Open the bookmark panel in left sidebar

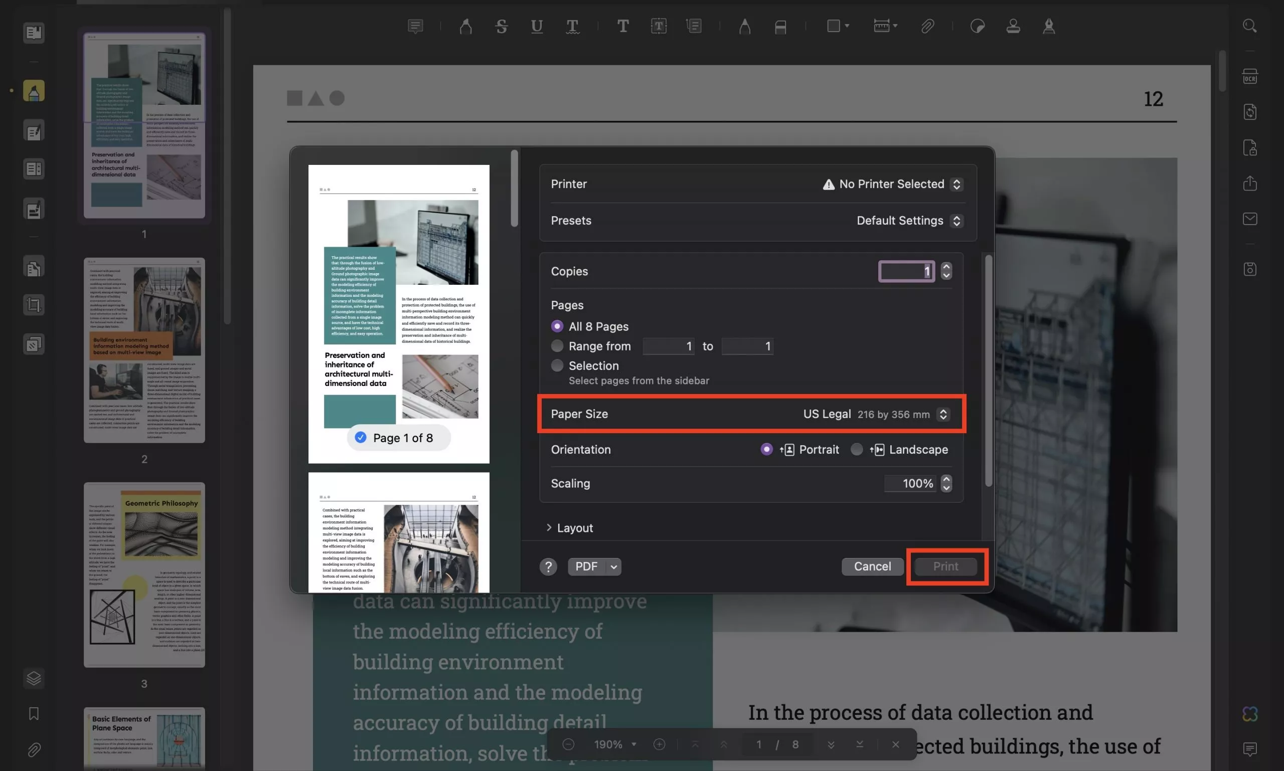[34, 713]
